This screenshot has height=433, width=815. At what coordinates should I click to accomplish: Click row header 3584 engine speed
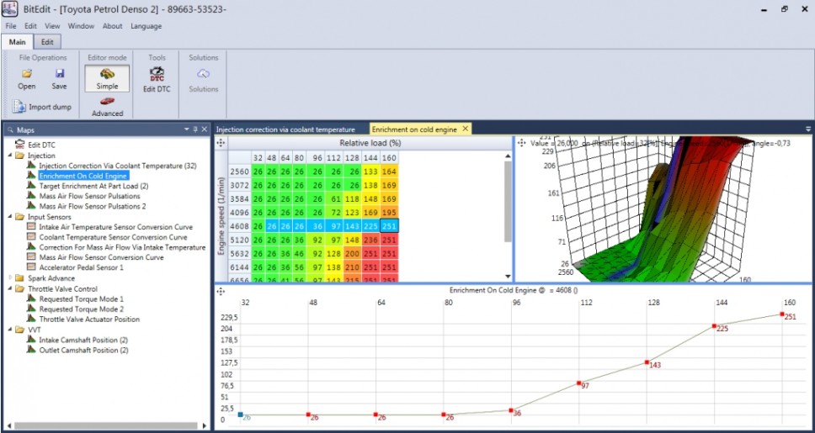pyautogui.click(x=240, y=199)
